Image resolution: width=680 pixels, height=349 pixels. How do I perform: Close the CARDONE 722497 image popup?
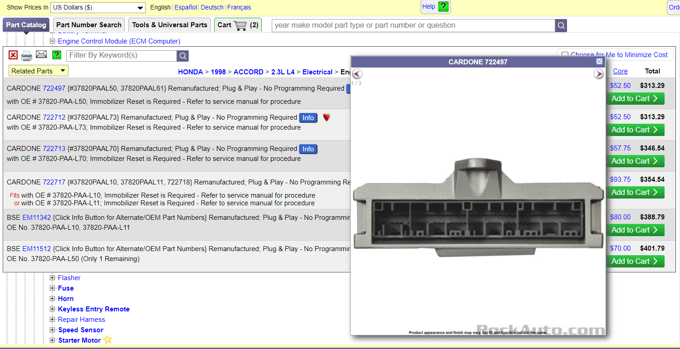tap(599, 62)
